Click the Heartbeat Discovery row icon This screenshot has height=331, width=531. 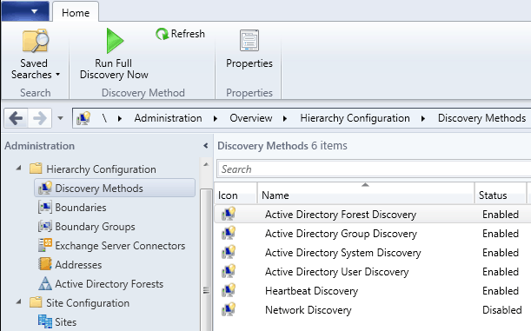(x=229, y=290)
